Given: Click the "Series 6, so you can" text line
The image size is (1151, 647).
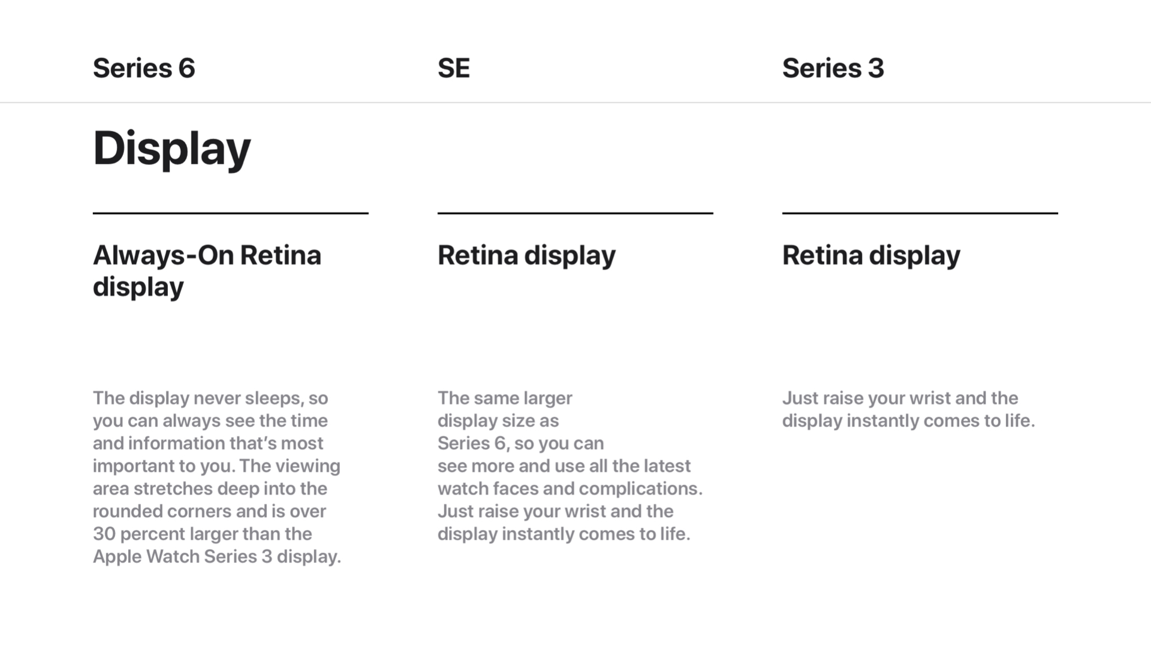Looking at the screenshot, I should tap(520, 443).
